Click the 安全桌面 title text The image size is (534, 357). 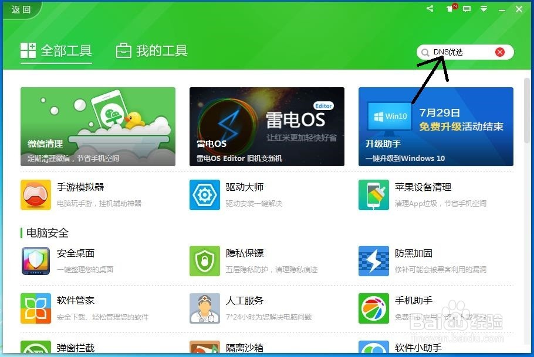pos(76,253)
